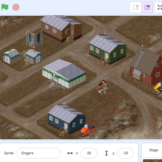
Task: Click the dark blue house on the stage
Action: 67,120
